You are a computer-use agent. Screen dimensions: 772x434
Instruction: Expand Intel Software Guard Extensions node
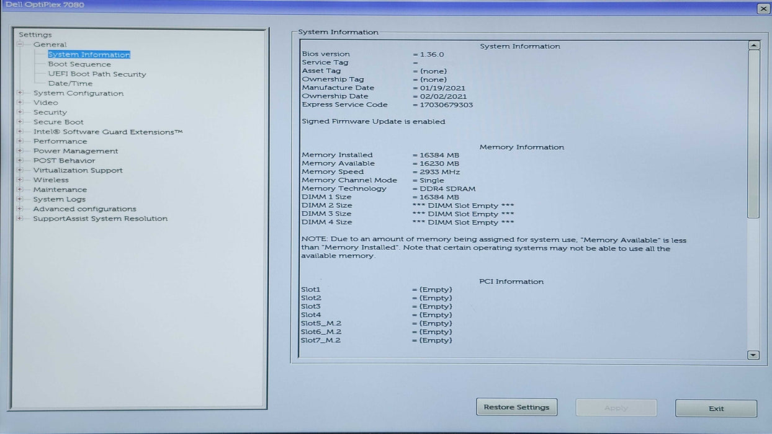click(20, 132)
